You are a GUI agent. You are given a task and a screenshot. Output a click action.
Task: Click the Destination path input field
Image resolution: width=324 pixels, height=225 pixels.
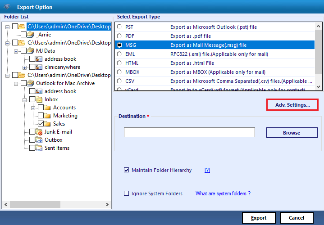(189, 132)
